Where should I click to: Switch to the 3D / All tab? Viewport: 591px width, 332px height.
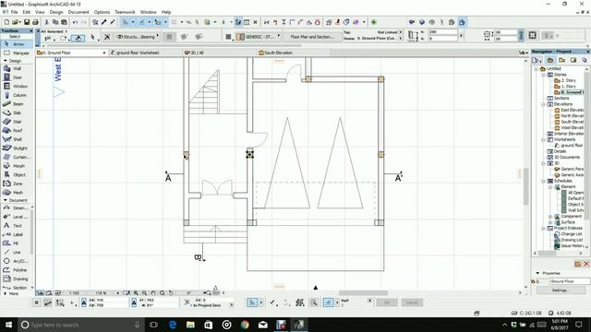(x=197, y=53)
